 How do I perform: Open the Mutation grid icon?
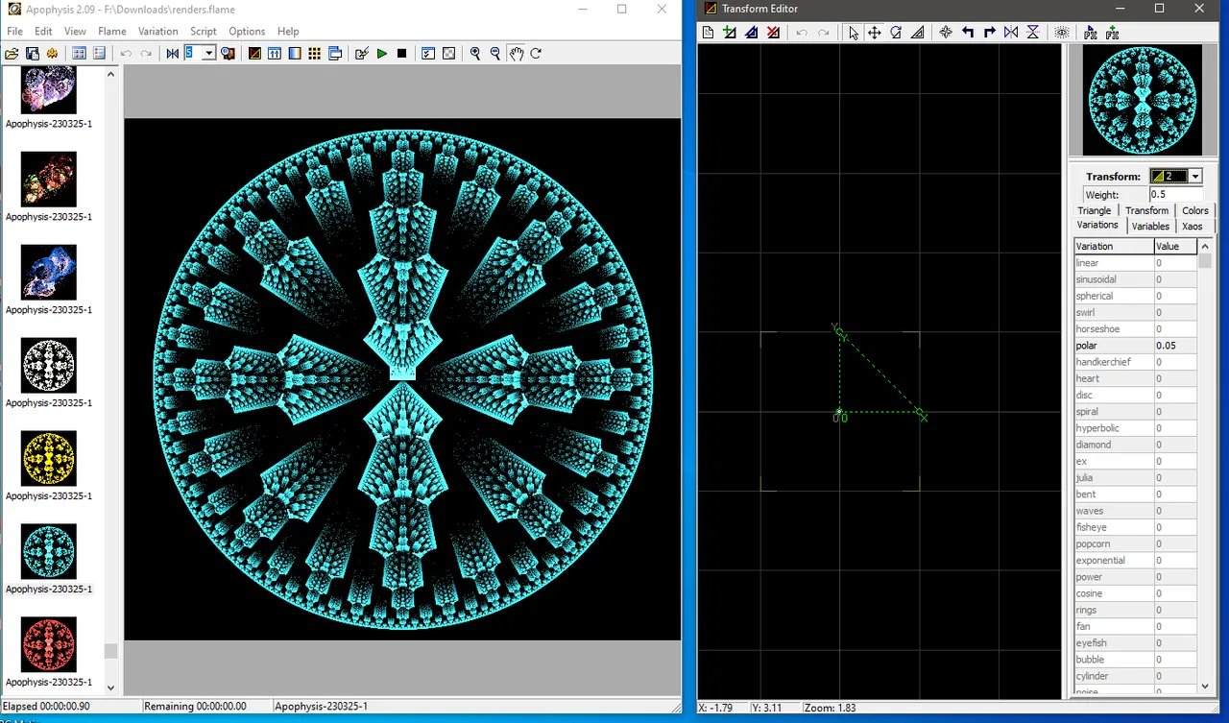point(315,54)
